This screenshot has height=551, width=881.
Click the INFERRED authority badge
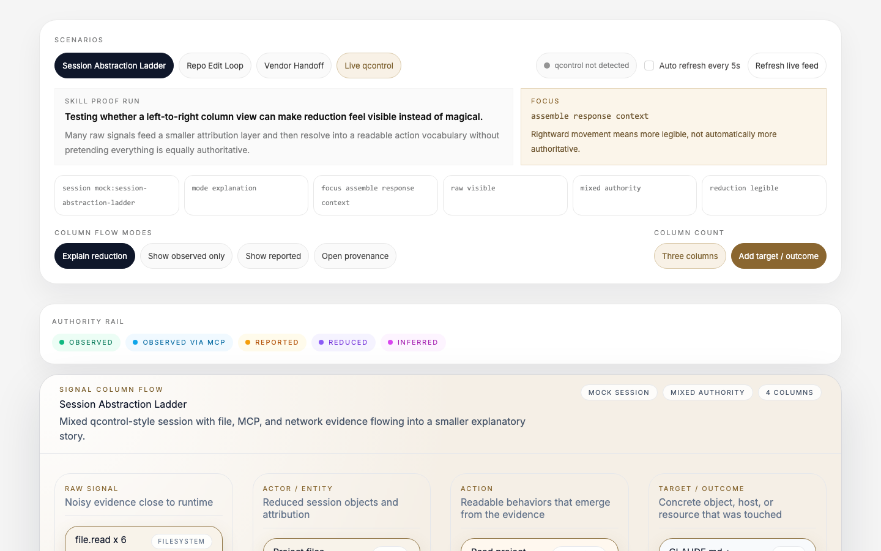pyautogui.click(x=413, y=342)
